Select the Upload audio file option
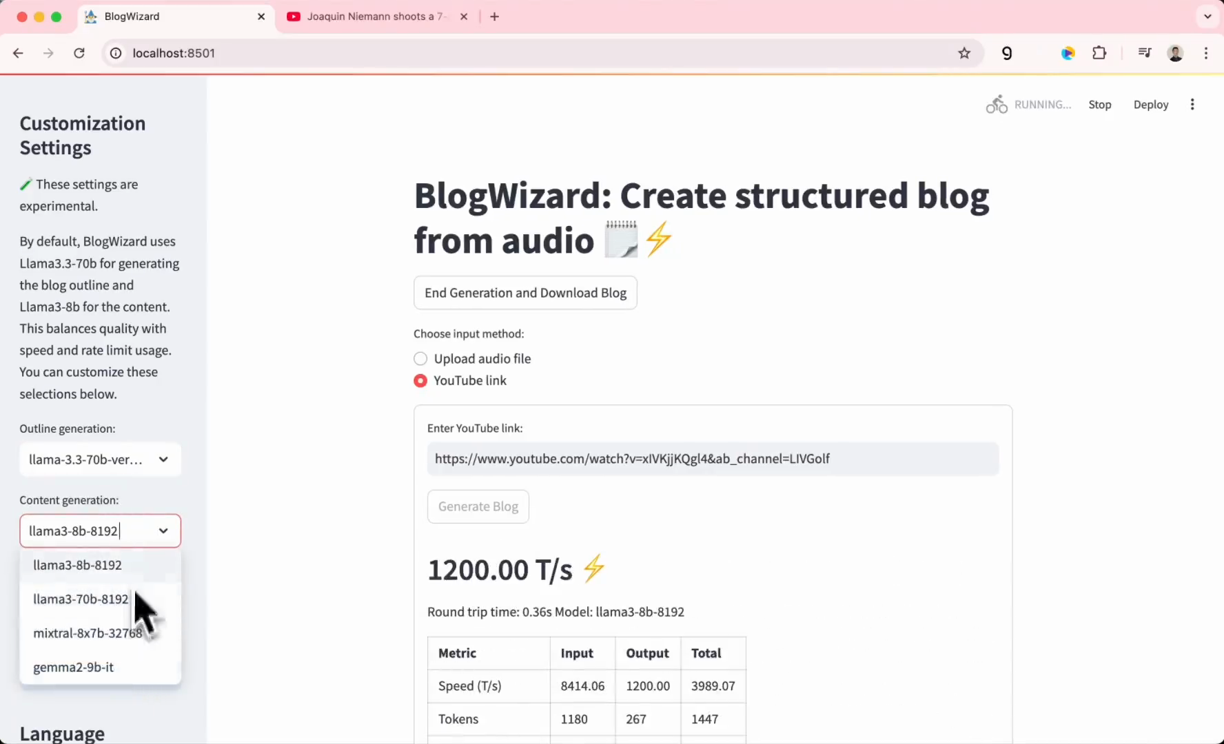 pyautogui.click(x=472, y=359)
